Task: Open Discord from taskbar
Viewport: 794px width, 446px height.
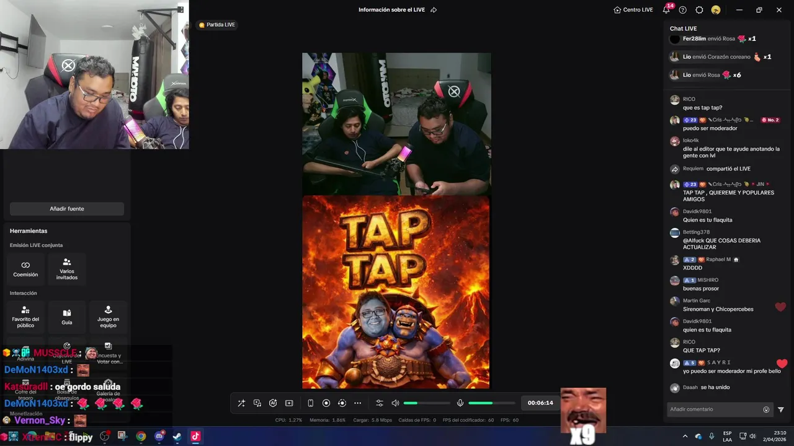Action: (159, 436)
